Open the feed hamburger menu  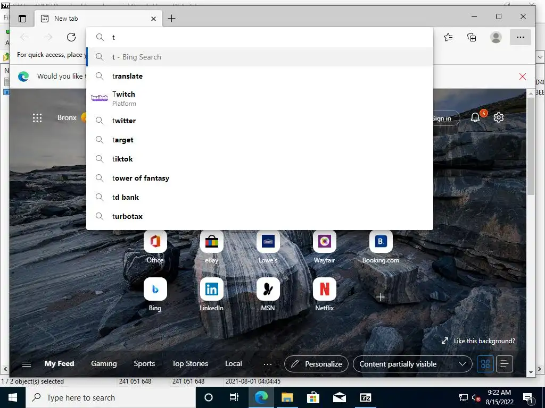click(27, 364)
